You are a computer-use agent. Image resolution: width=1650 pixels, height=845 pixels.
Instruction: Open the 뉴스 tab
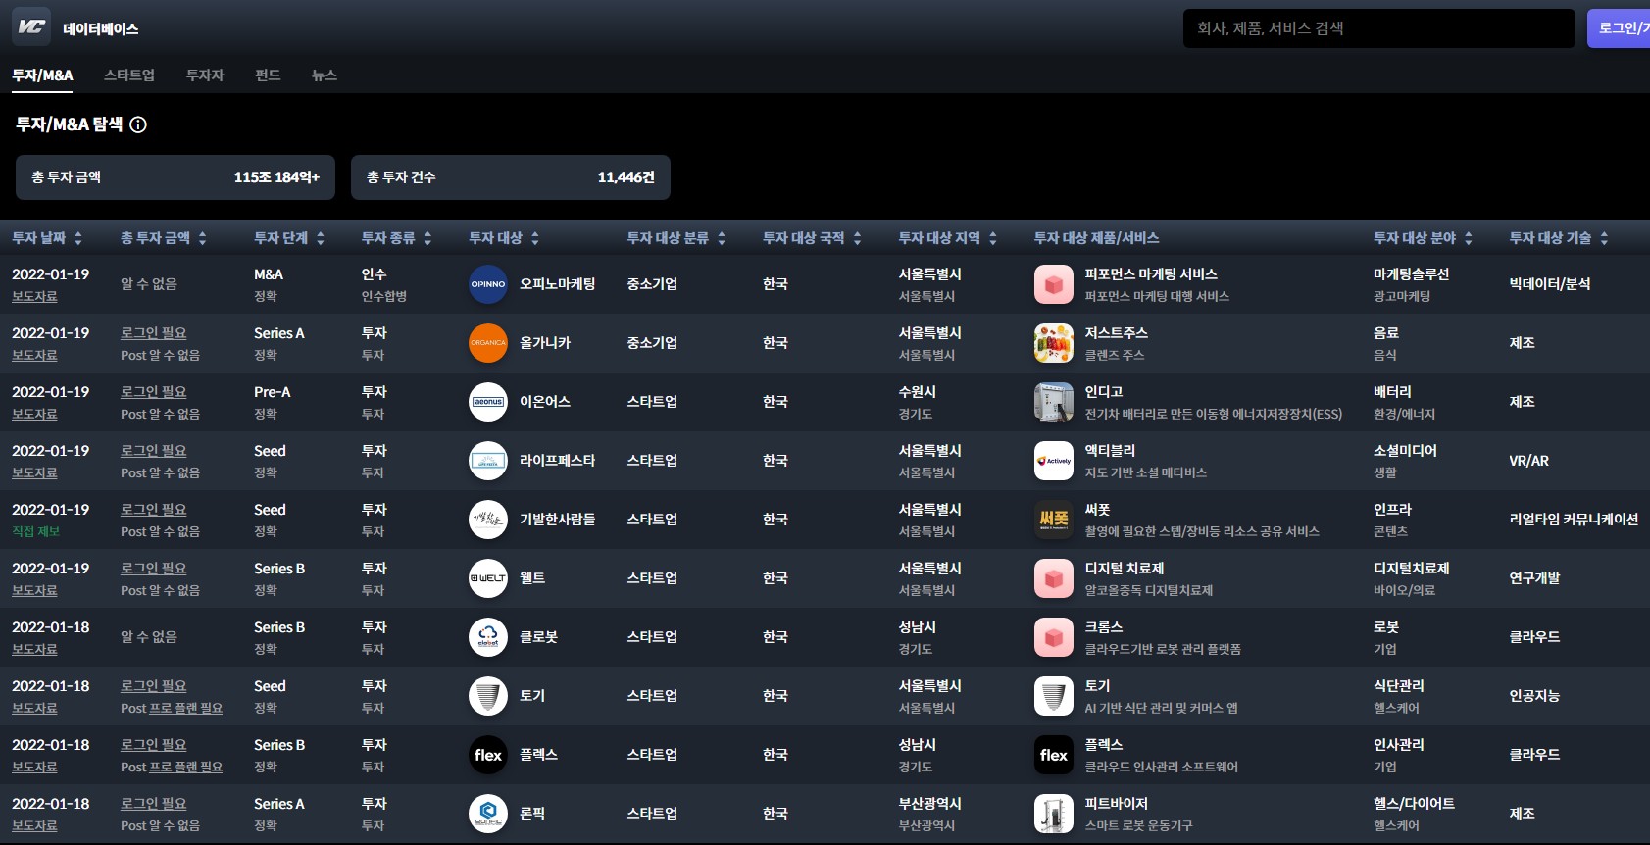[x=325, y=75]
